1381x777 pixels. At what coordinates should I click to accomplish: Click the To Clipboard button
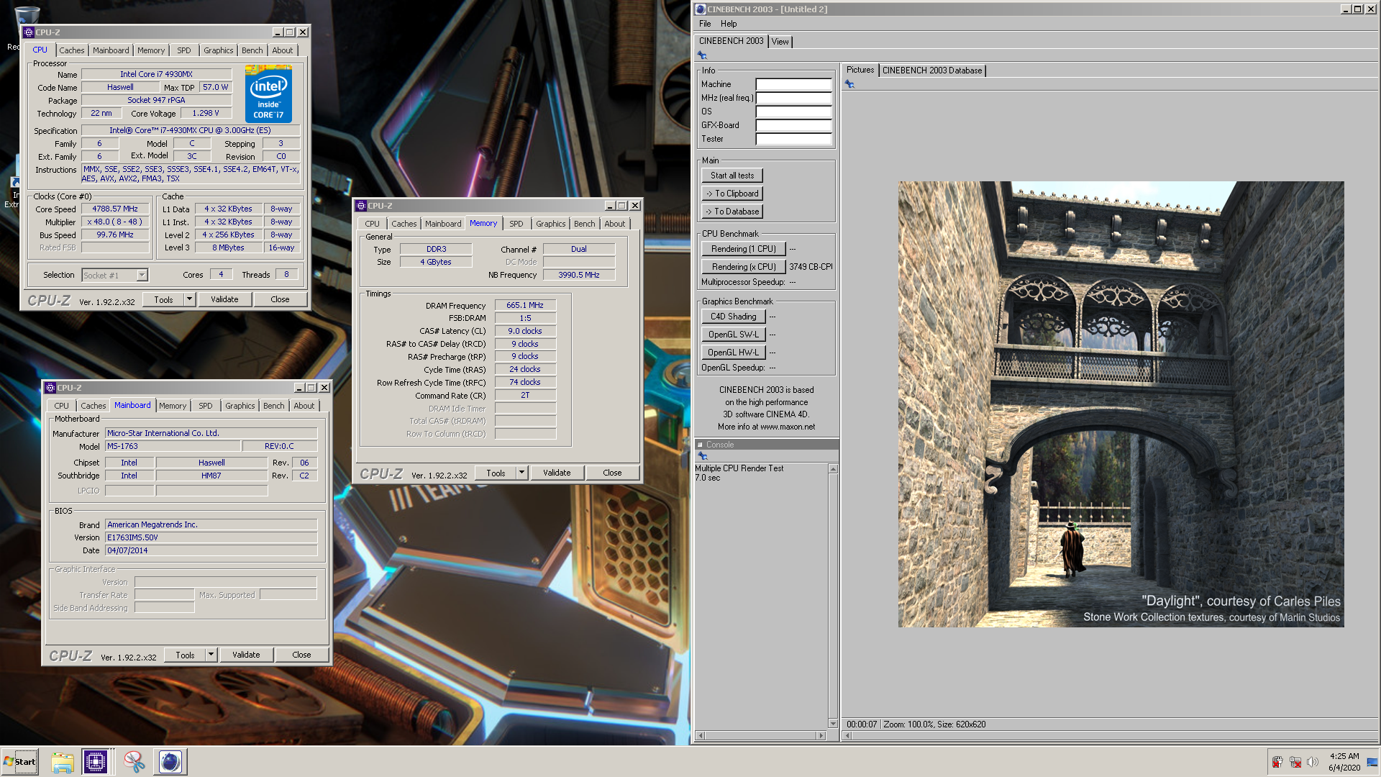click(x=732, y=194)
